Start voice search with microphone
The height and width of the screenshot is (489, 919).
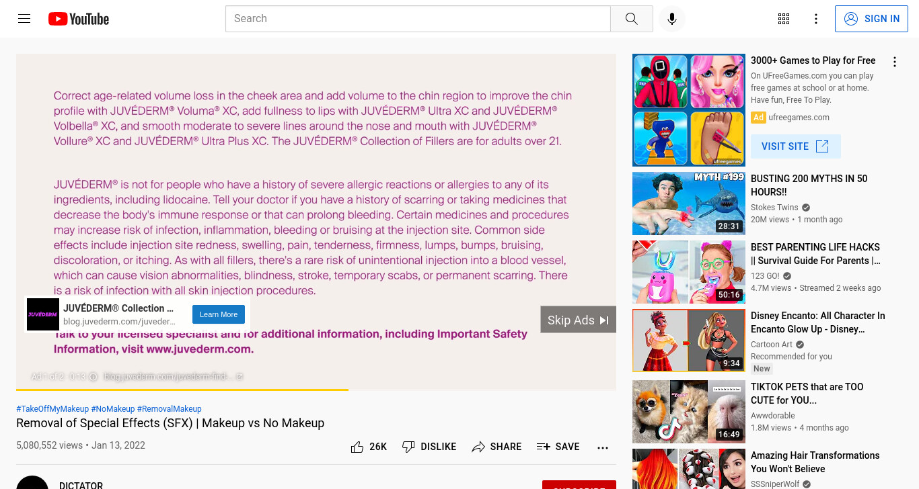(671, 19)
